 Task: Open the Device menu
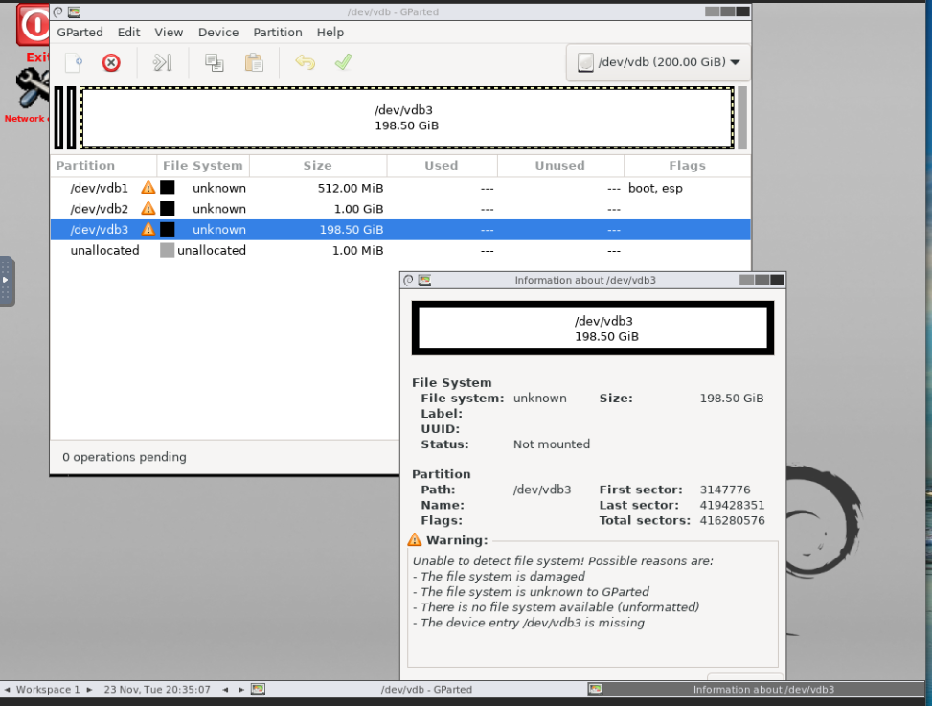pos(218,33)
